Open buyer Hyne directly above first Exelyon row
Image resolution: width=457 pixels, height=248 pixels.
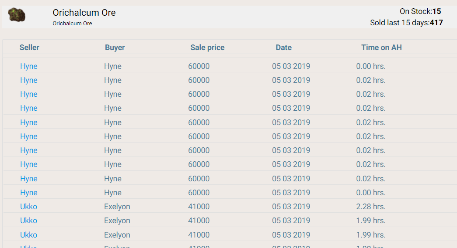(113, 193)
